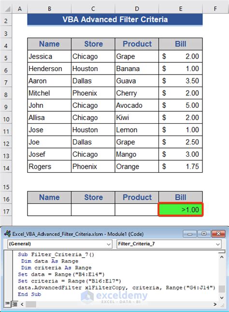Click the VBA Advanced Filter Criteria title cell
Image resolution: width=229 pixels, height=312 pixels.
point(115,19)
